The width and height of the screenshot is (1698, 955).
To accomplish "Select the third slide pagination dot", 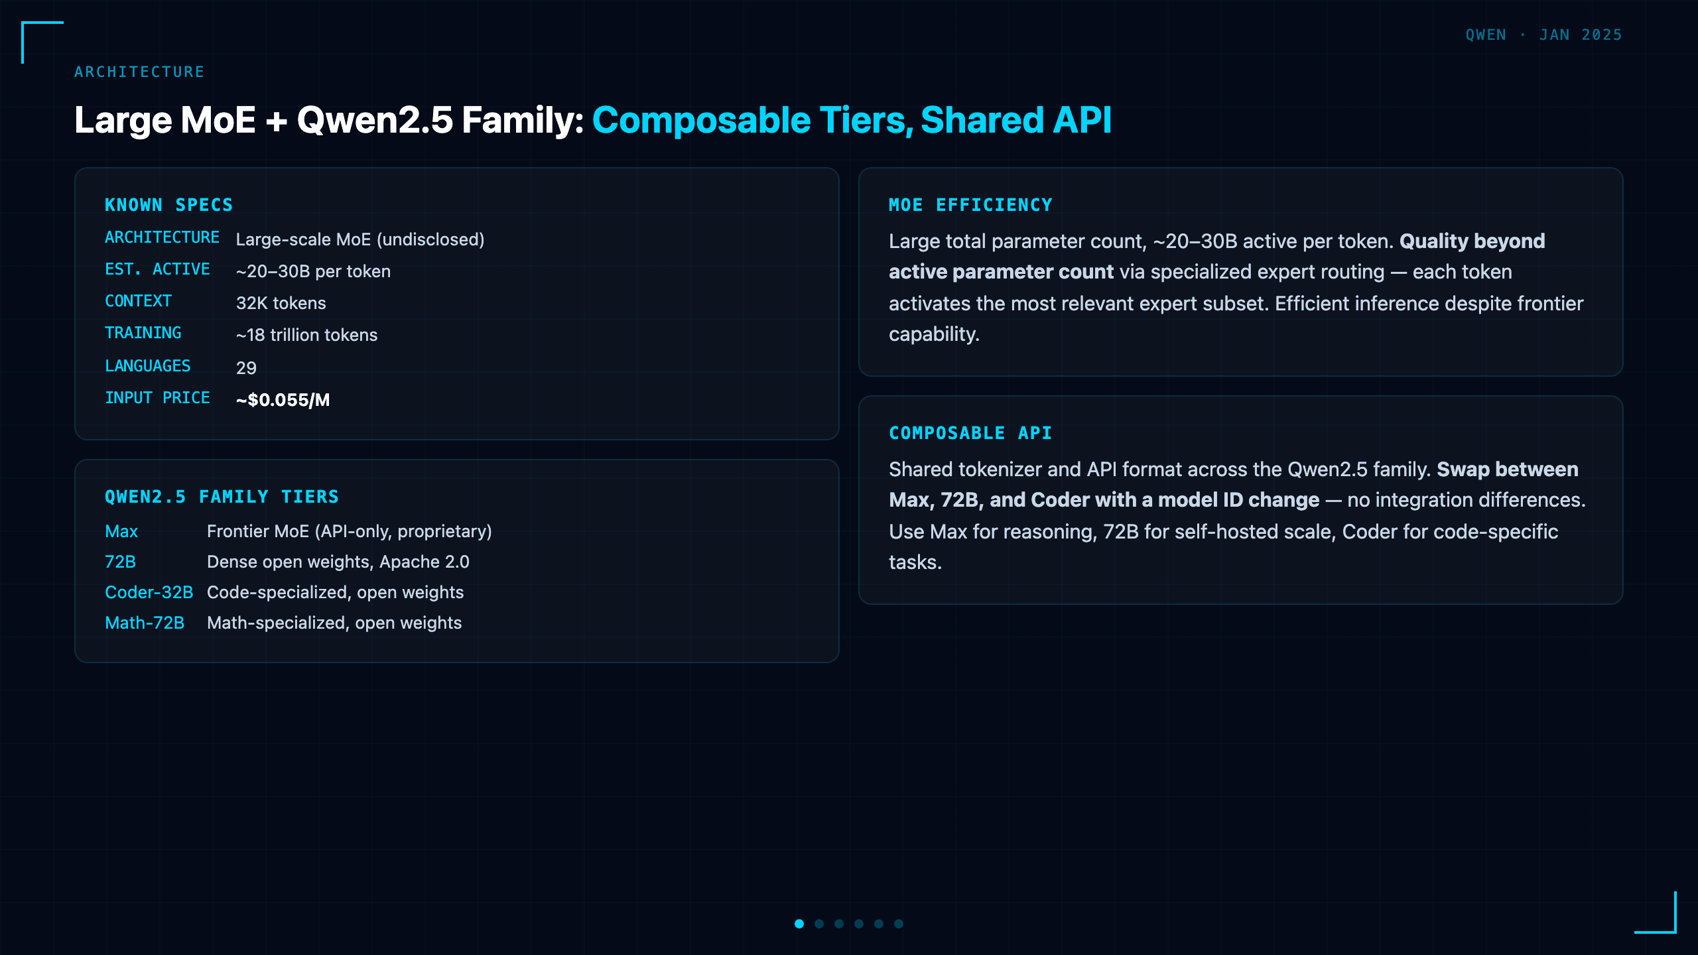I will (x=839, y=924).
